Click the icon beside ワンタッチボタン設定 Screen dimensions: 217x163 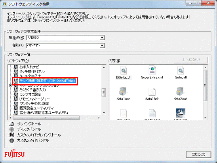[16, 104]
